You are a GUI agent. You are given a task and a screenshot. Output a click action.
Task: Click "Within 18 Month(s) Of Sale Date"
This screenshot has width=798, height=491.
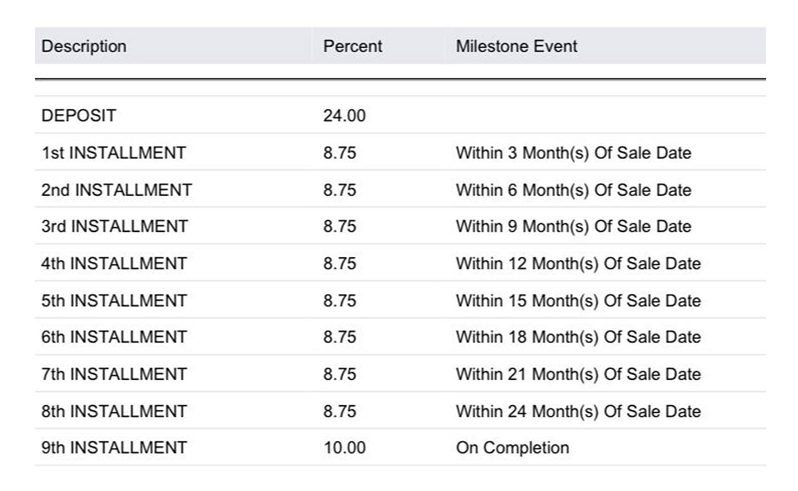click(x=578, y=337)
